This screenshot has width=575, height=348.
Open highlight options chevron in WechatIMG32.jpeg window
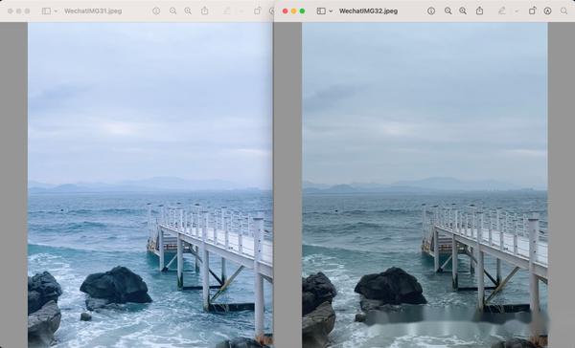[517, 11]
